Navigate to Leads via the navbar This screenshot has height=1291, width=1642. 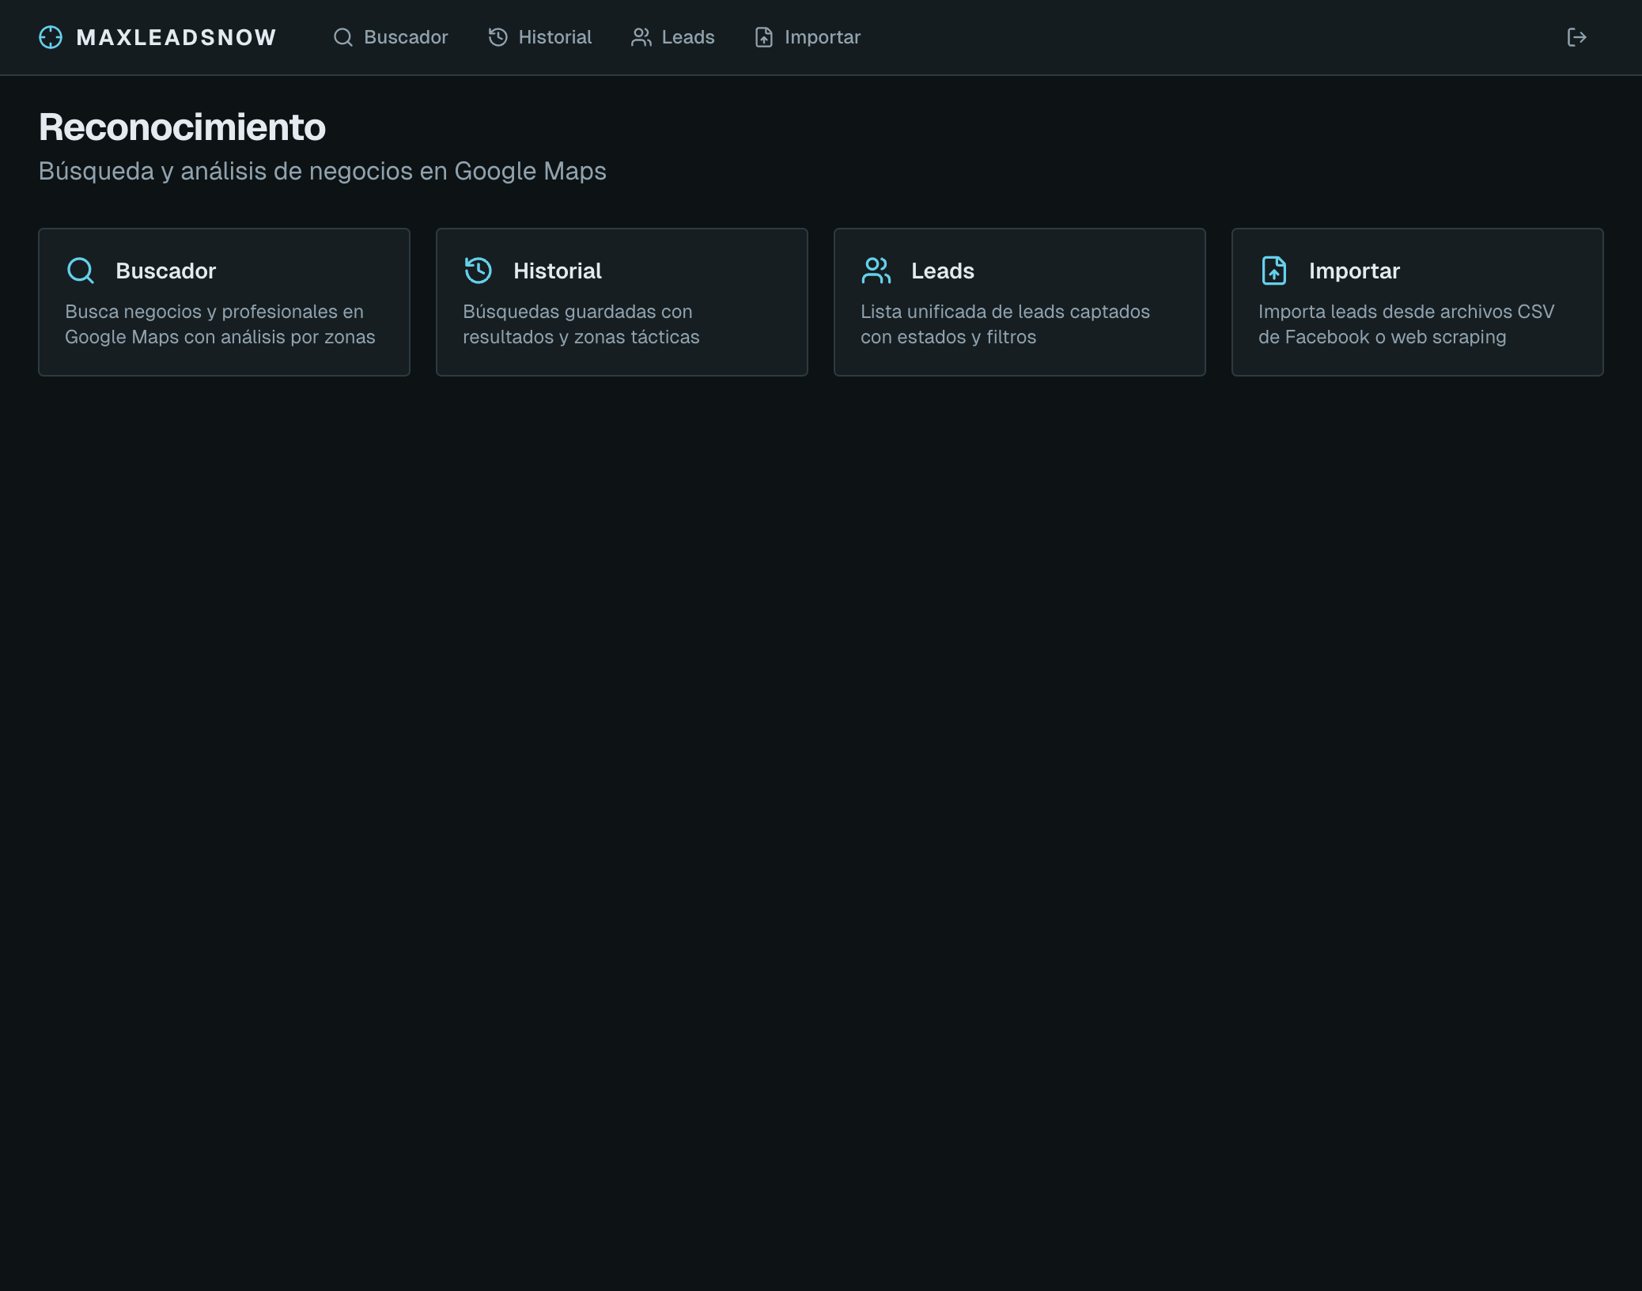[688, 37]
